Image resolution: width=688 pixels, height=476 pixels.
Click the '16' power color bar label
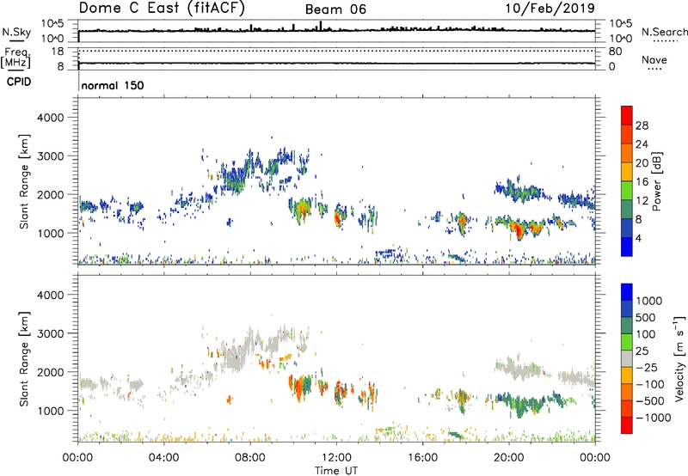[642, 182]
